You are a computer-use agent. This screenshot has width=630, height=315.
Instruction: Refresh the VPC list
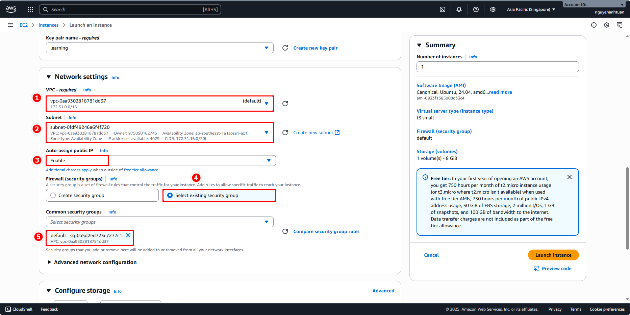coord(285,104)
